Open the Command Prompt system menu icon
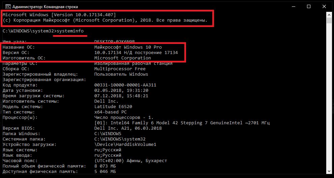The width and height of the screenshot is (334, 178). 8,7
